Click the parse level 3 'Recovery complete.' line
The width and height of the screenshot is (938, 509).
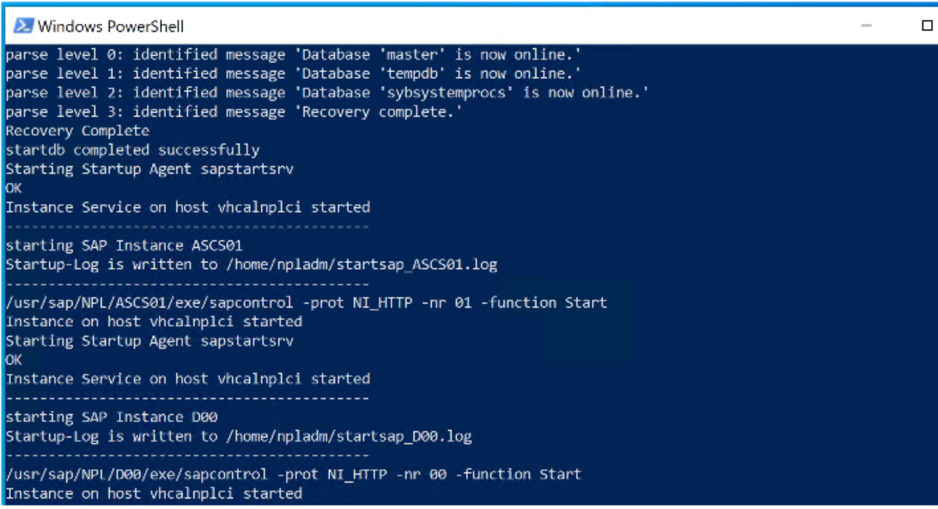click(234, 112)
